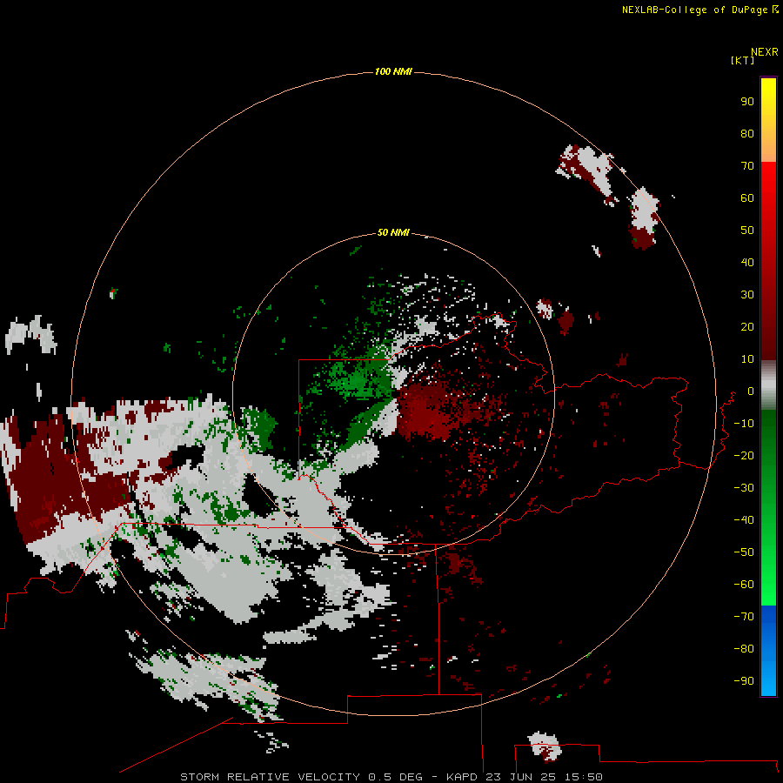
Task: Click the small isolated echo at the bottom right
Action: pos(545,746)
